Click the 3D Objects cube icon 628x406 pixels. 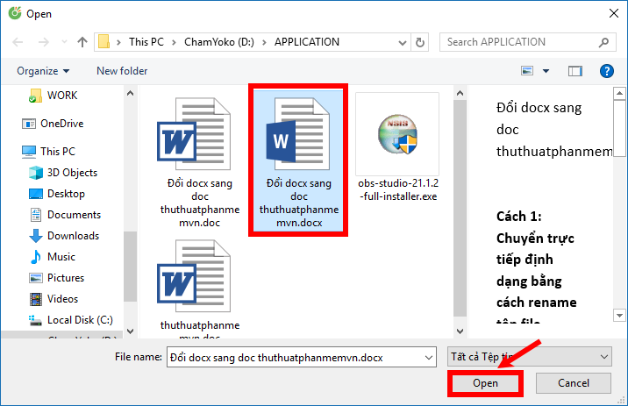(36, 173)
